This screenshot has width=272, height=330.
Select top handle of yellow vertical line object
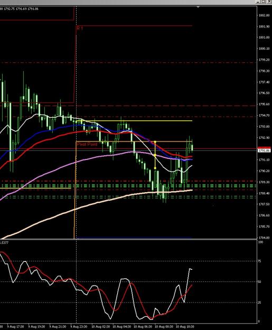(x=155, y=142)
